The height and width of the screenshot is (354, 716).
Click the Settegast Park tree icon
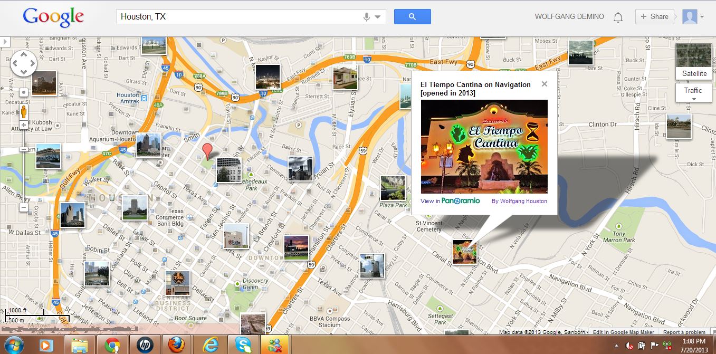point(441,308)
